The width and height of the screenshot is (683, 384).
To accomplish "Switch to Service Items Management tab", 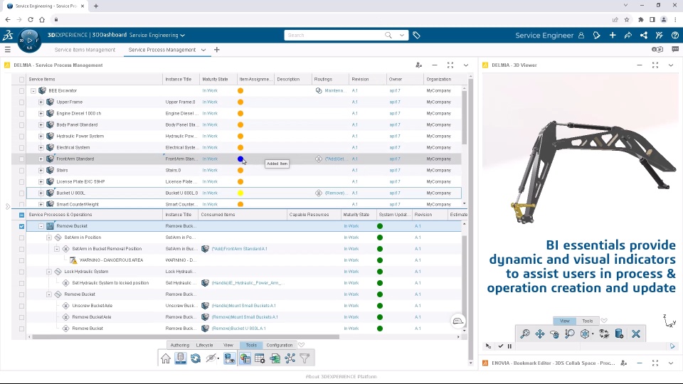I will click(x=85, y=50).
